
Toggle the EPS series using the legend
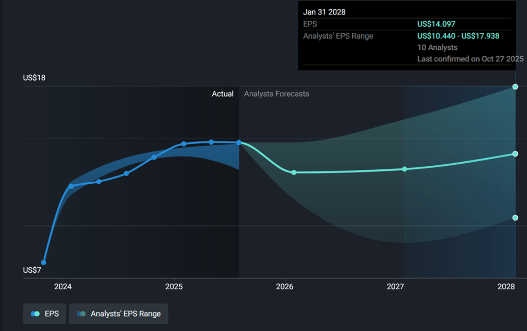coord(44,313)
